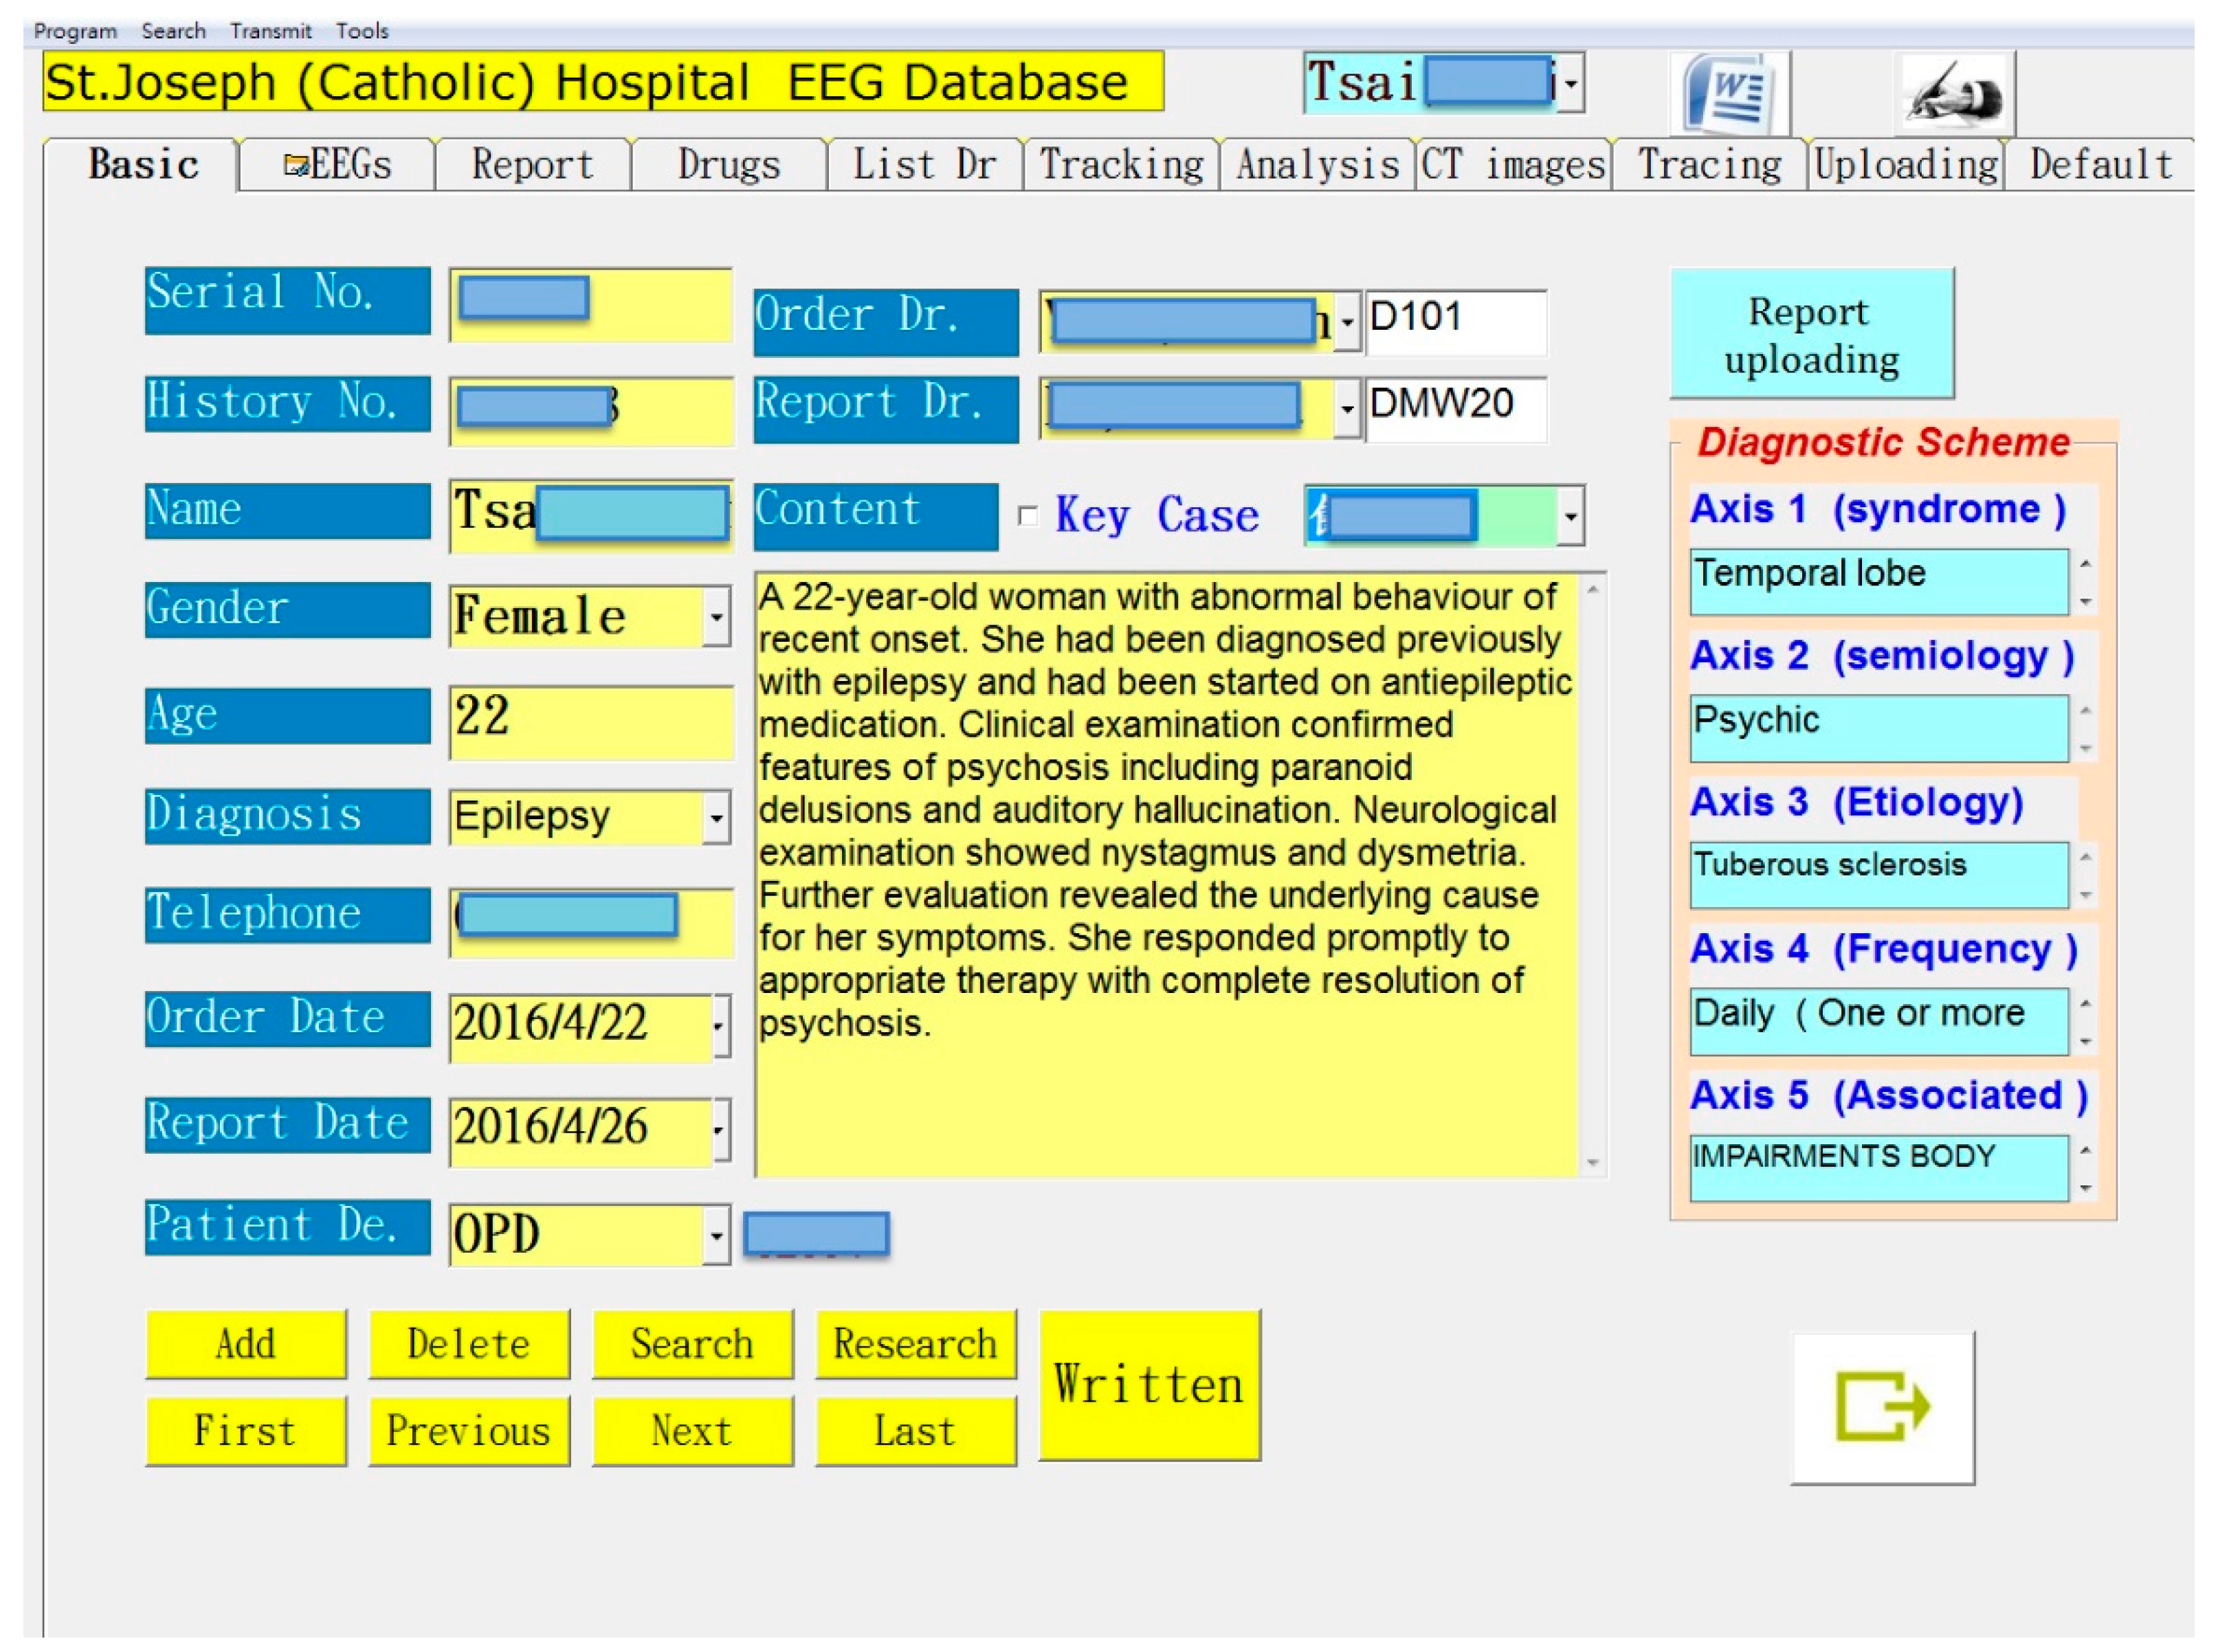This screenshot has height=1652, width=2218.
Task: Click the Age input field
Action: (x=590, y=718)
